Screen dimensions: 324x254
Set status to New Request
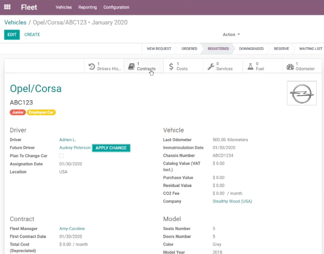tap(159, 49)
